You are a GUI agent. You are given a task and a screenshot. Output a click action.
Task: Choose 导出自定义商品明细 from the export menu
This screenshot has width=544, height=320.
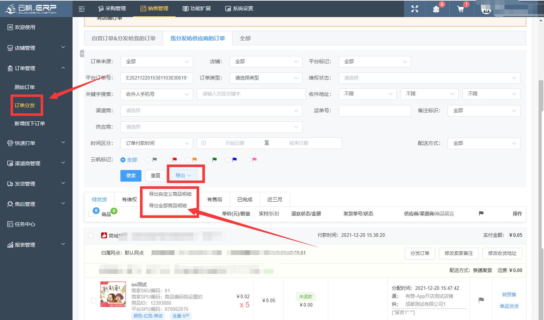170,194
